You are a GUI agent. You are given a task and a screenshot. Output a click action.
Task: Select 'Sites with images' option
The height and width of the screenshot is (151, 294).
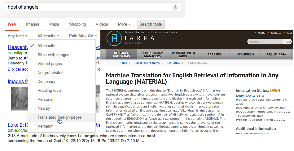coord(62,55)
